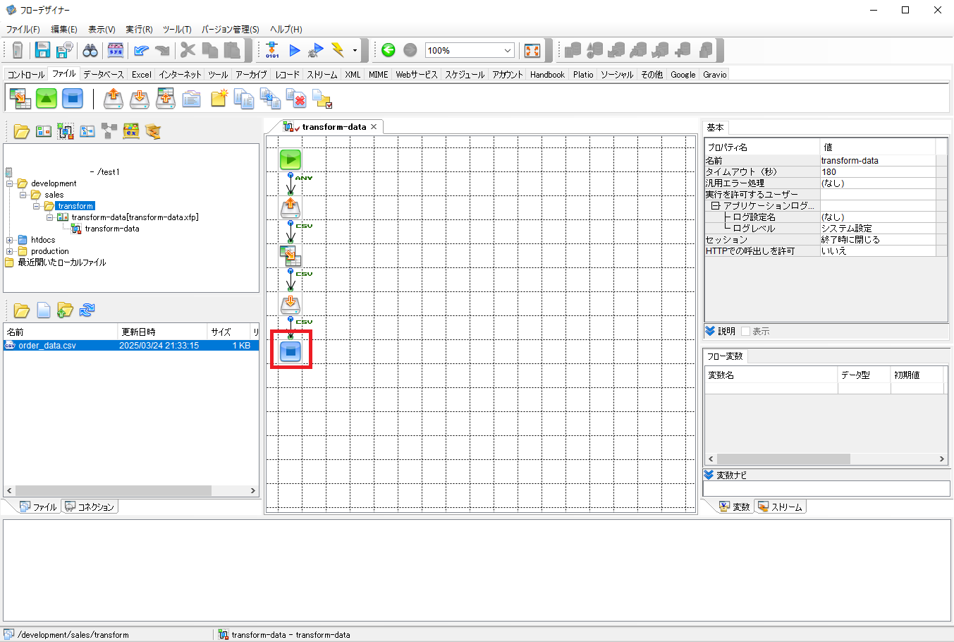
Task: Click the scissors cut icon
Action: (x=188, y=50)
